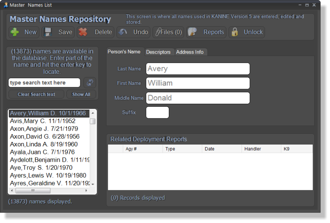Focus the search text input field

coord(44,83)
